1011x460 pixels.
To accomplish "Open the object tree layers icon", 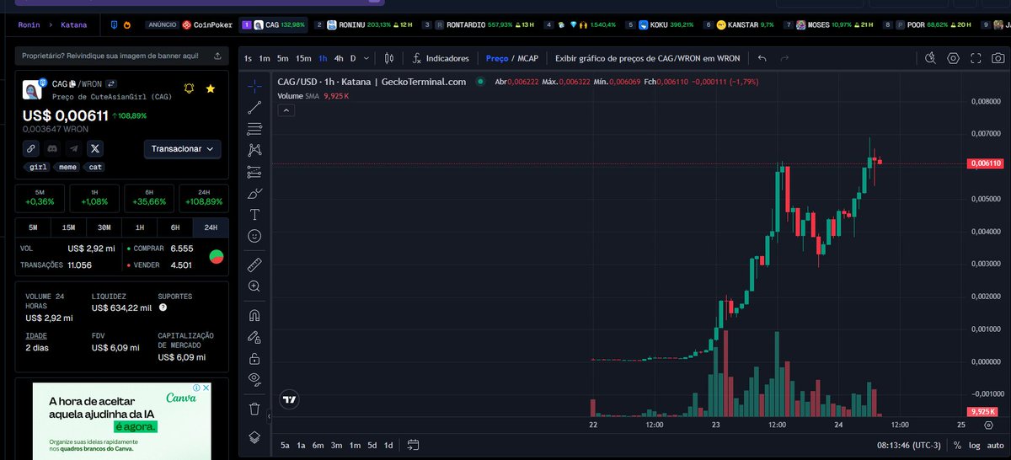I will click(x=255, y=437).
